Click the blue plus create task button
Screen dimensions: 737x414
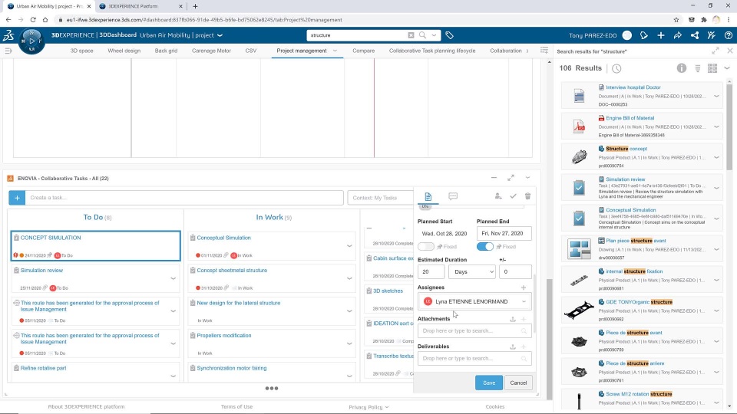[x=17, y=198]
